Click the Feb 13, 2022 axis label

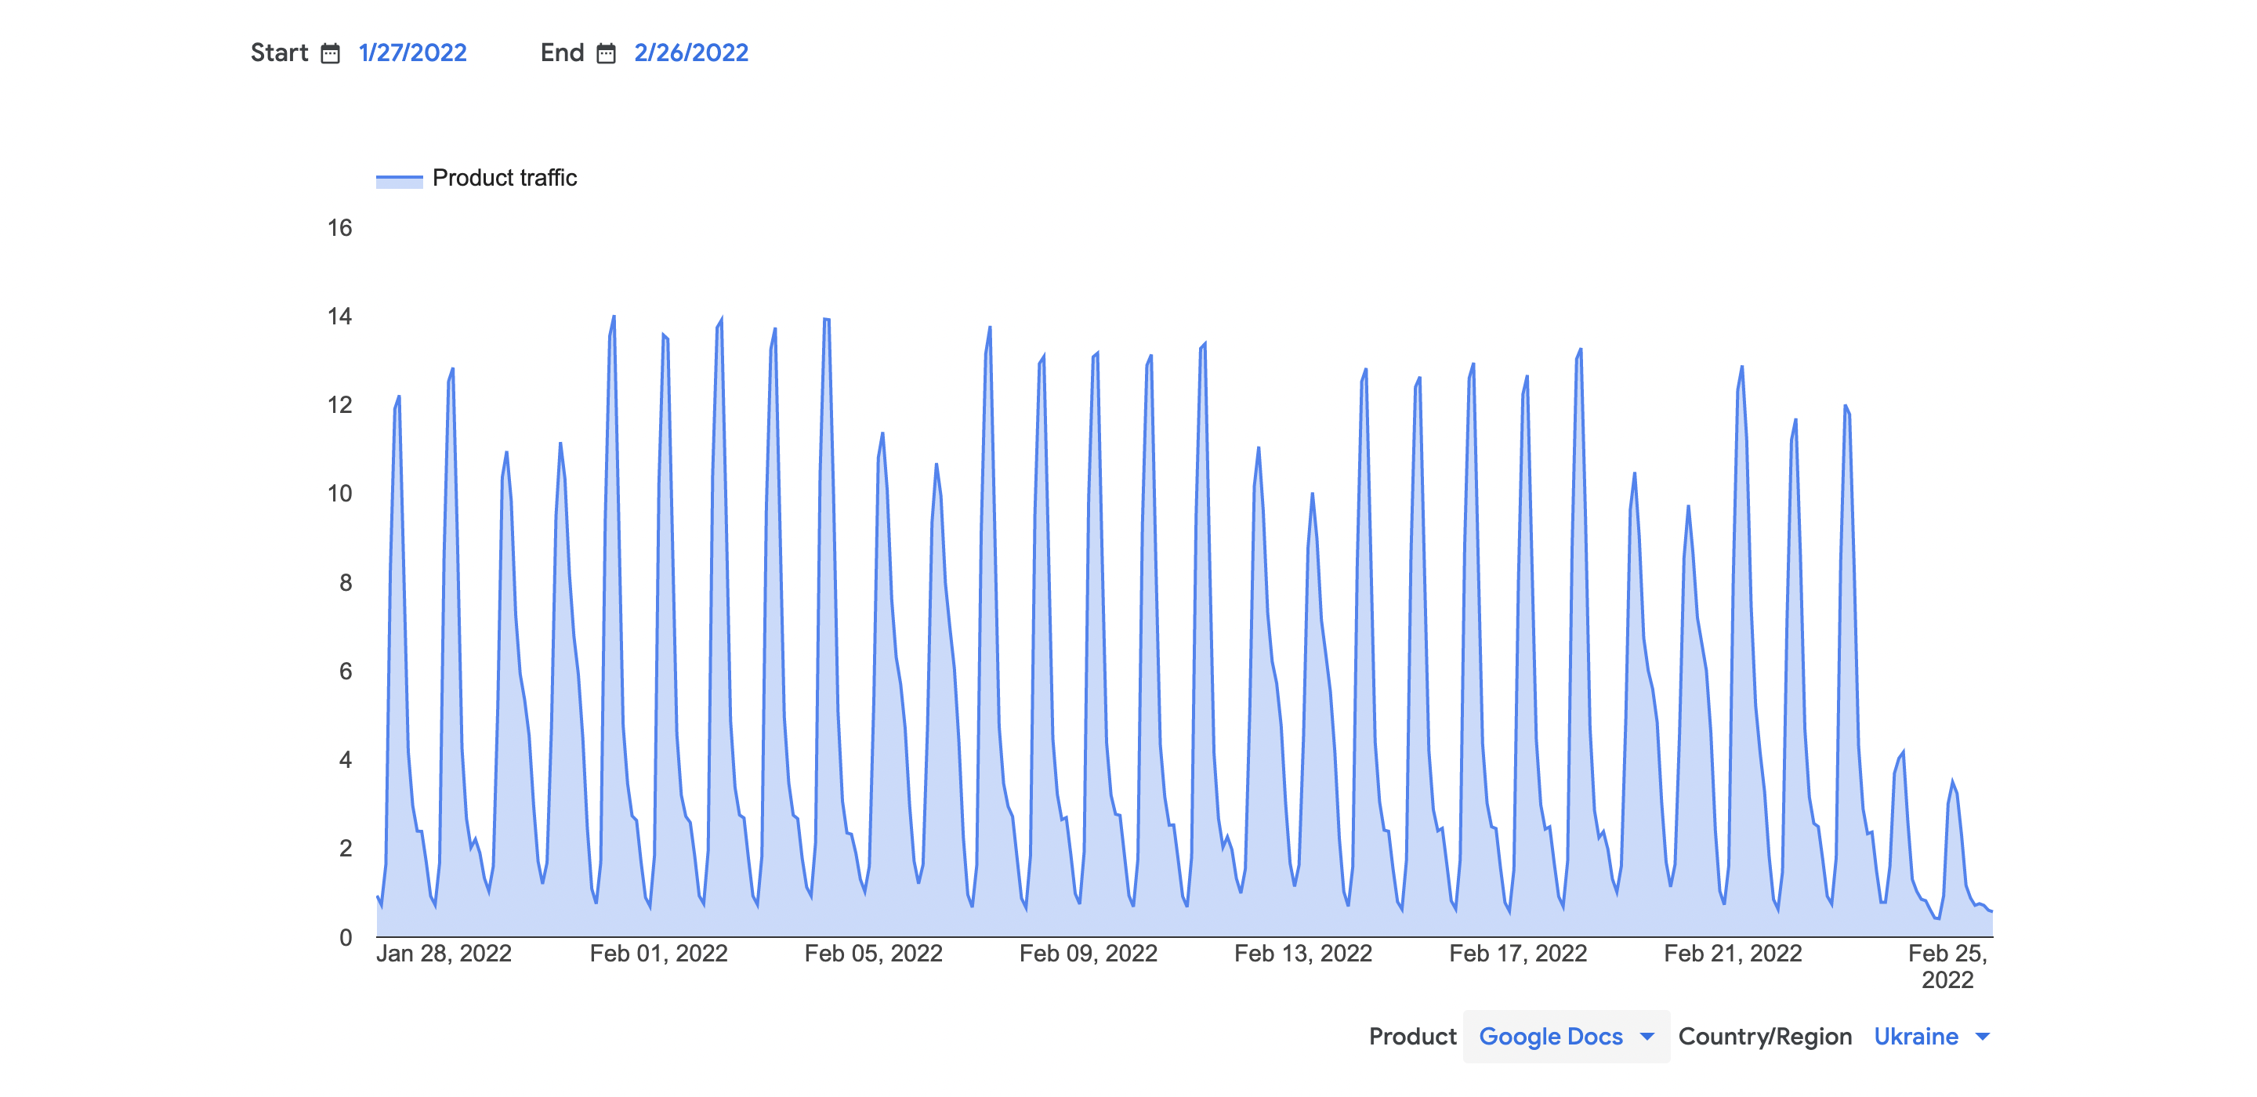[1302, 954]
